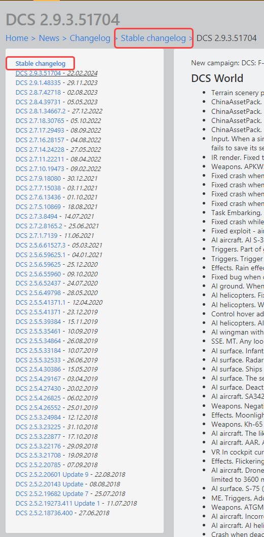Open DCS 2.5.5.41371.1 changelog
The height and width of the screenshot is (537, 264).
(41, 302)
